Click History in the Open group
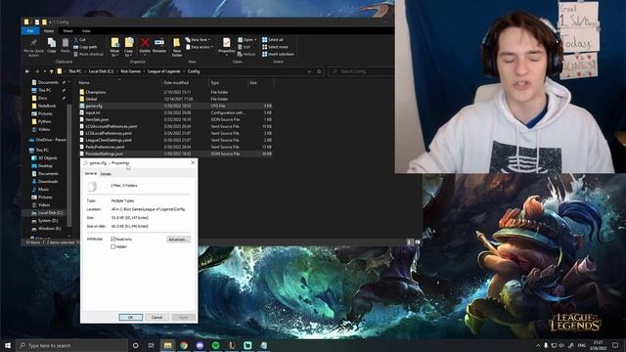The height and width of the screenshot is (352, 626). click(246, 54)
